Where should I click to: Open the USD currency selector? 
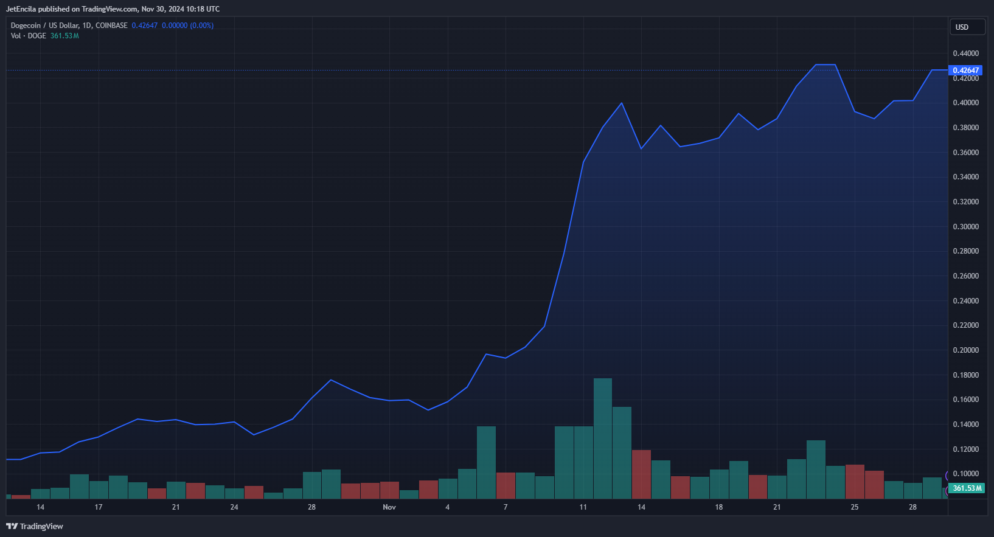point(967,27)
